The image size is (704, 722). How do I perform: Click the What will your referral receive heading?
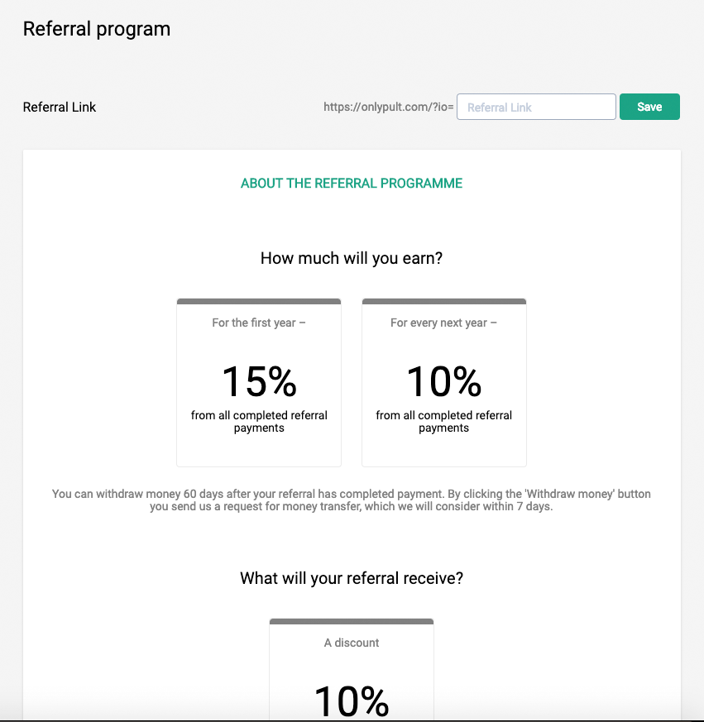352,578
